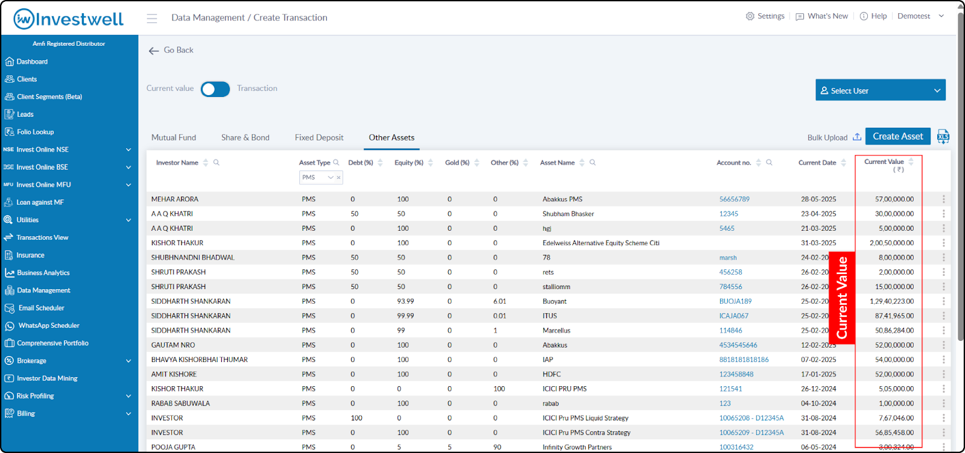Screen dimensions: 965x453
Task: Open Help from the top bar
Action: [873, 16]
